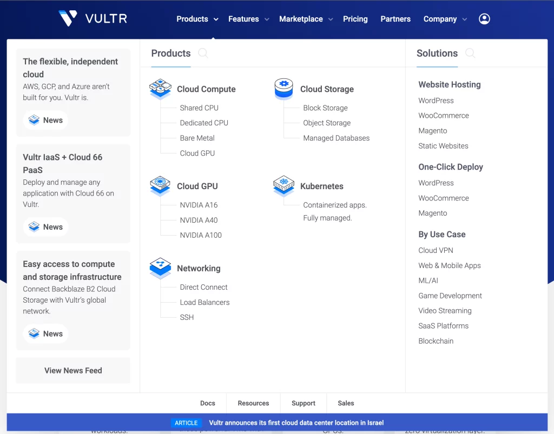
Task: Open the Company nav menu
Action: (440, 19)
